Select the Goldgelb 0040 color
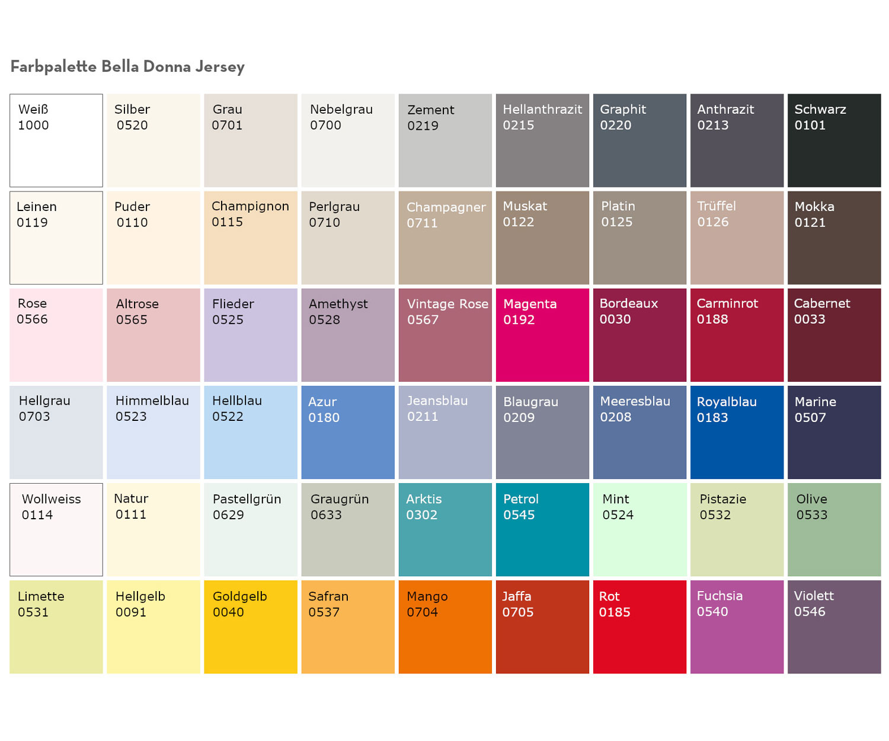This screenshot has height=741, width=889. pos(251,627)
